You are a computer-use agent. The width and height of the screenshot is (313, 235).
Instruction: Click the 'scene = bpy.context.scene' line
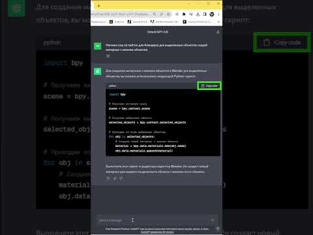129,108
